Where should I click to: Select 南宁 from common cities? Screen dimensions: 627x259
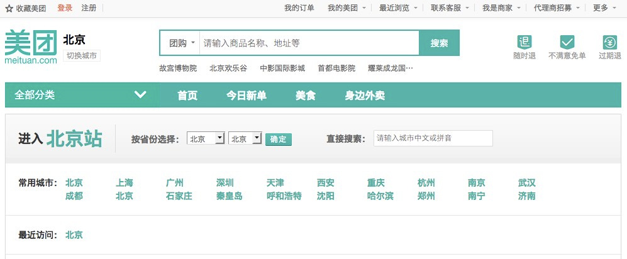tap(477, 196)
